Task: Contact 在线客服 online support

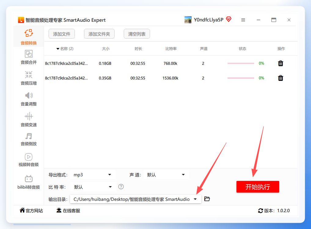Action: [x=68, y=211]
